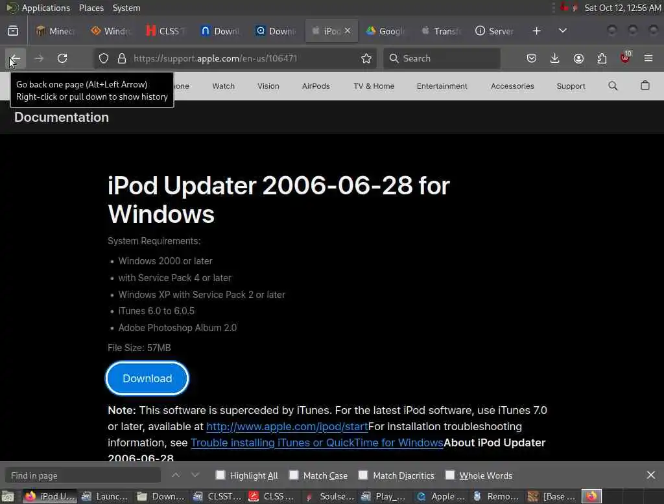Show desktop icon in bottom panel
Screen dimensions: 664x504
click(x=8, y=496)
